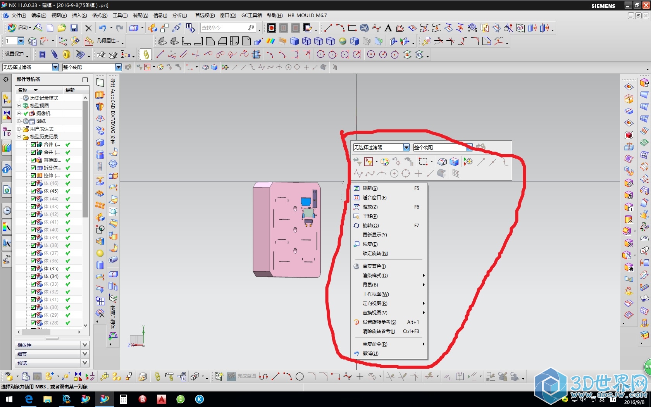Click the Delete X icon in the top toolbar
Image resolution: width=651 pixels, height=407 pixels.
pyautogui.click(x=88, y=28)
